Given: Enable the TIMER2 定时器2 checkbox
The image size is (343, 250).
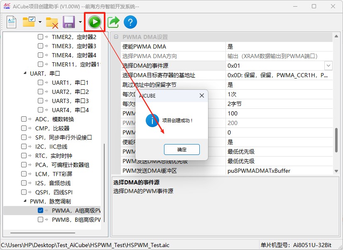Looking at the screenshot, I should [x=40, y=37].
